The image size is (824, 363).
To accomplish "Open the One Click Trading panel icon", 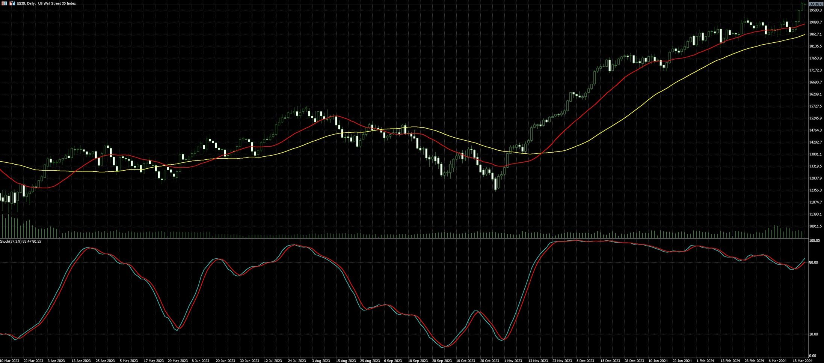I will point(12,3).
